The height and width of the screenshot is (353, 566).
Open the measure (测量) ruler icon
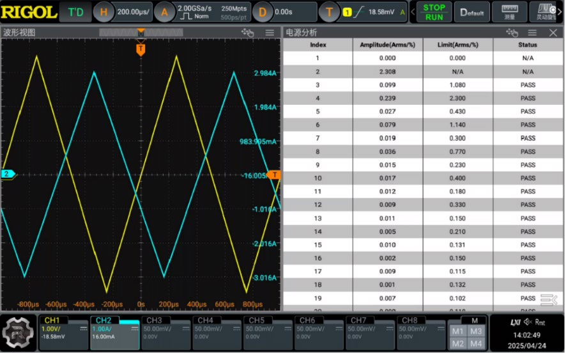tap(510, 12)
